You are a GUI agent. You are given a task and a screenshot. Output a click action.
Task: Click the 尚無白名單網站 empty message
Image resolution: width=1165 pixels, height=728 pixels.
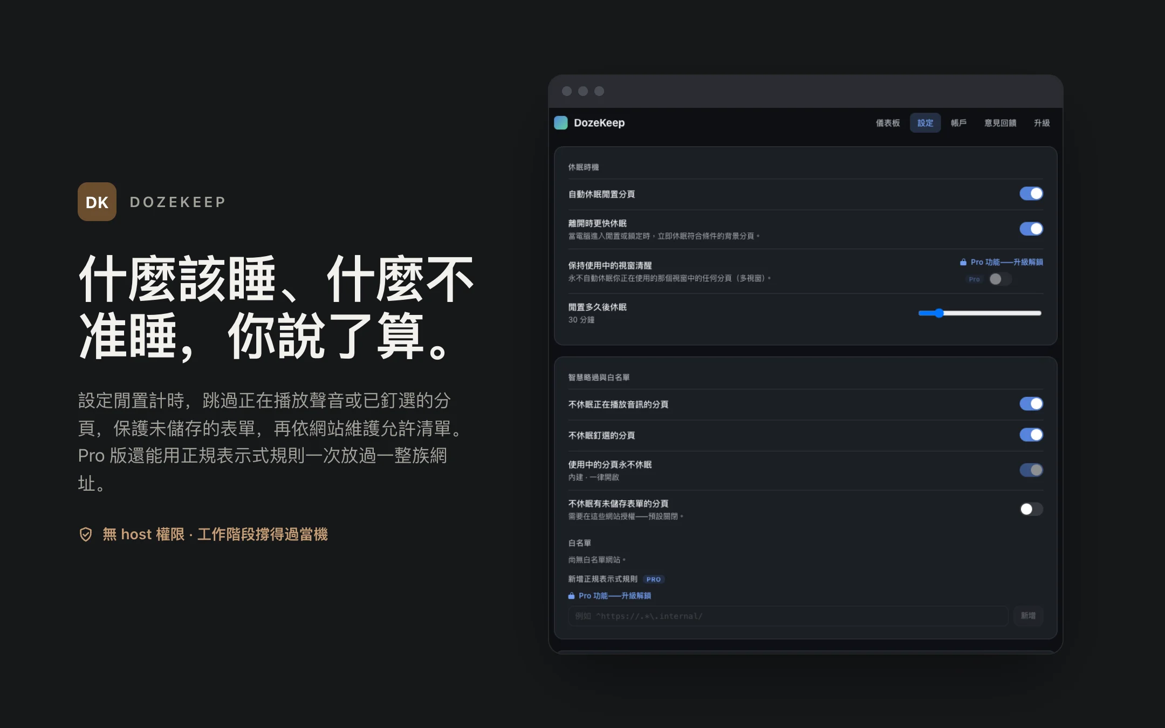point(597,560)
